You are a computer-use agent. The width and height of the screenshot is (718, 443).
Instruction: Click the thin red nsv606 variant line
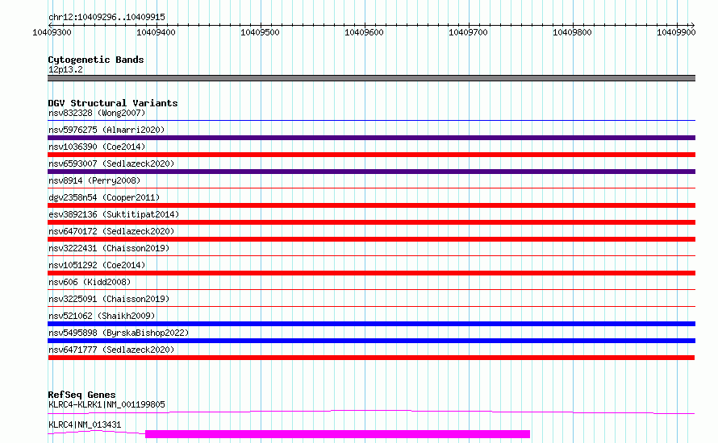pyautogui.click(x=371, y=290)
